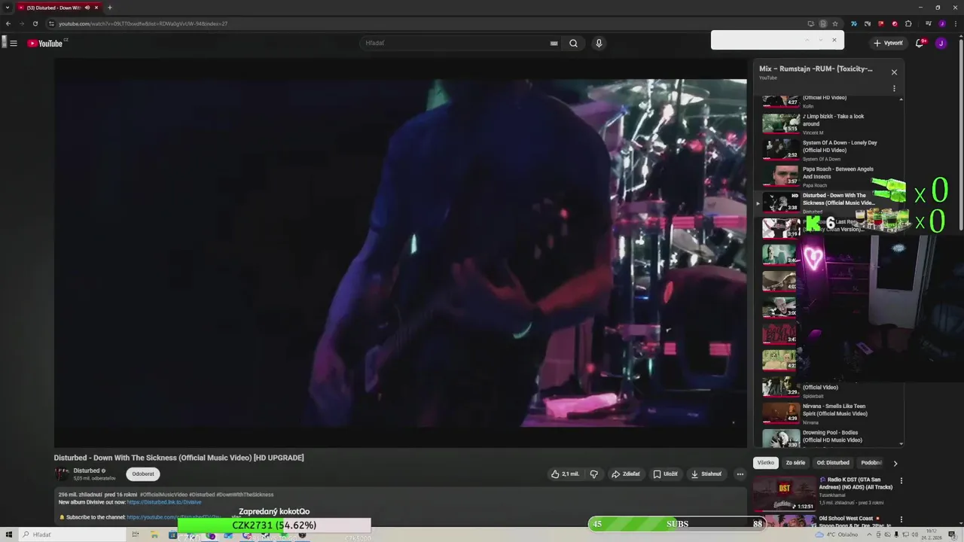
Task: Play System Of A Down Lonely Day
Action: pyautogui.click(x=828, y=150)
